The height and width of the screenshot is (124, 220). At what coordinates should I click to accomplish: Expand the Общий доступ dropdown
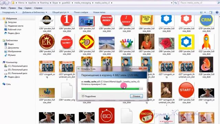click(x=60, y=12)
